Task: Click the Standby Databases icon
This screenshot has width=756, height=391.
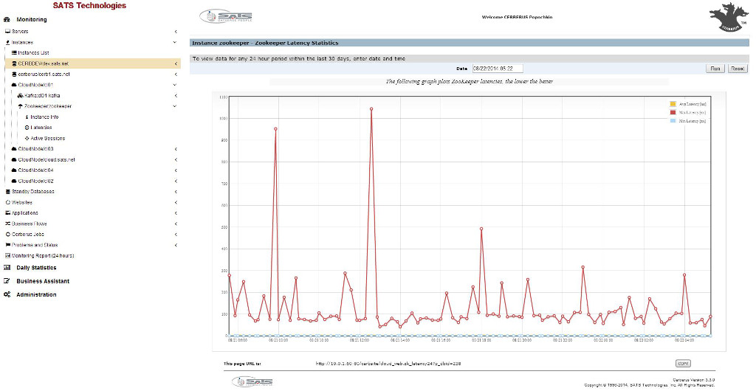Action: pyautogui.click(x=7, y=192)
